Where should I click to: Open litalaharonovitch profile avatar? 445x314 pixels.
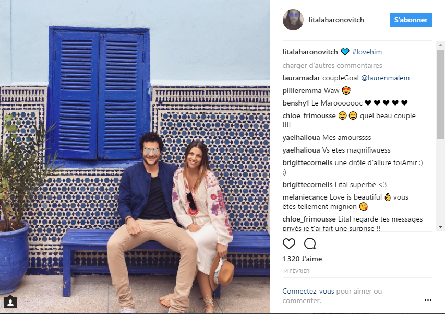(293, 20)
